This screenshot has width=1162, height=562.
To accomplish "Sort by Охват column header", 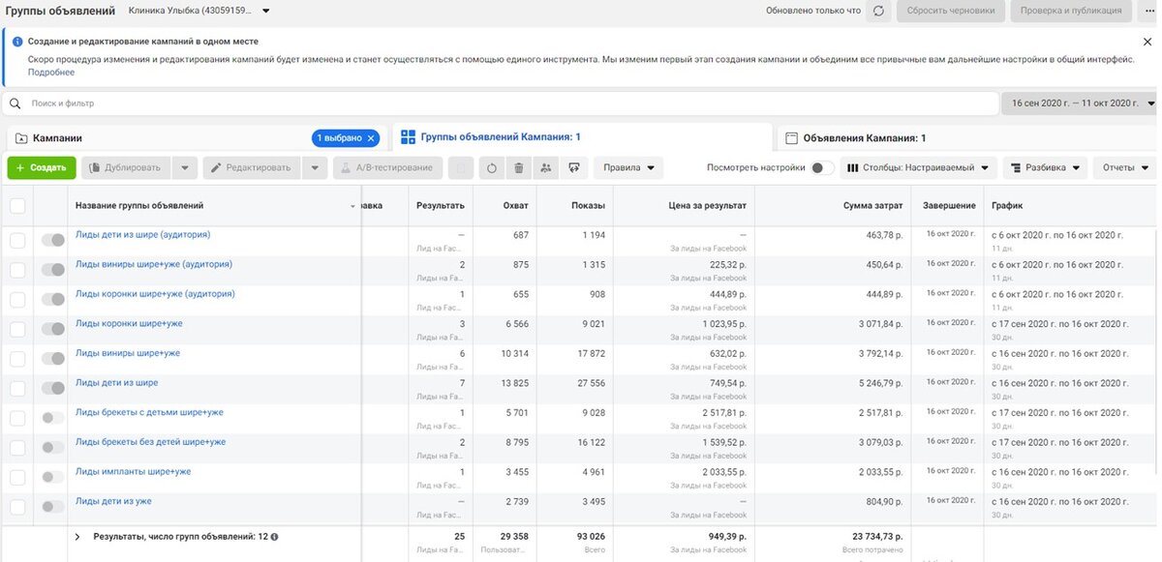I will click(x=516, y=205).
